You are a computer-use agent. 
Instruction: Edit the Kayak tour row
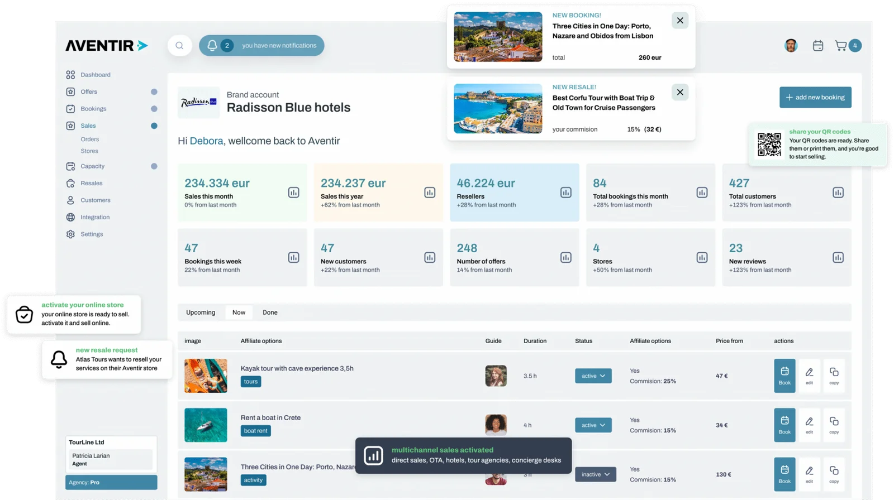(809, 376)
